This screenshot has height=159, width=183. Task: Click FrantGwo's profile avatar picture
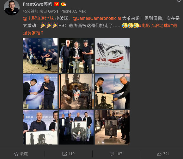12,8
